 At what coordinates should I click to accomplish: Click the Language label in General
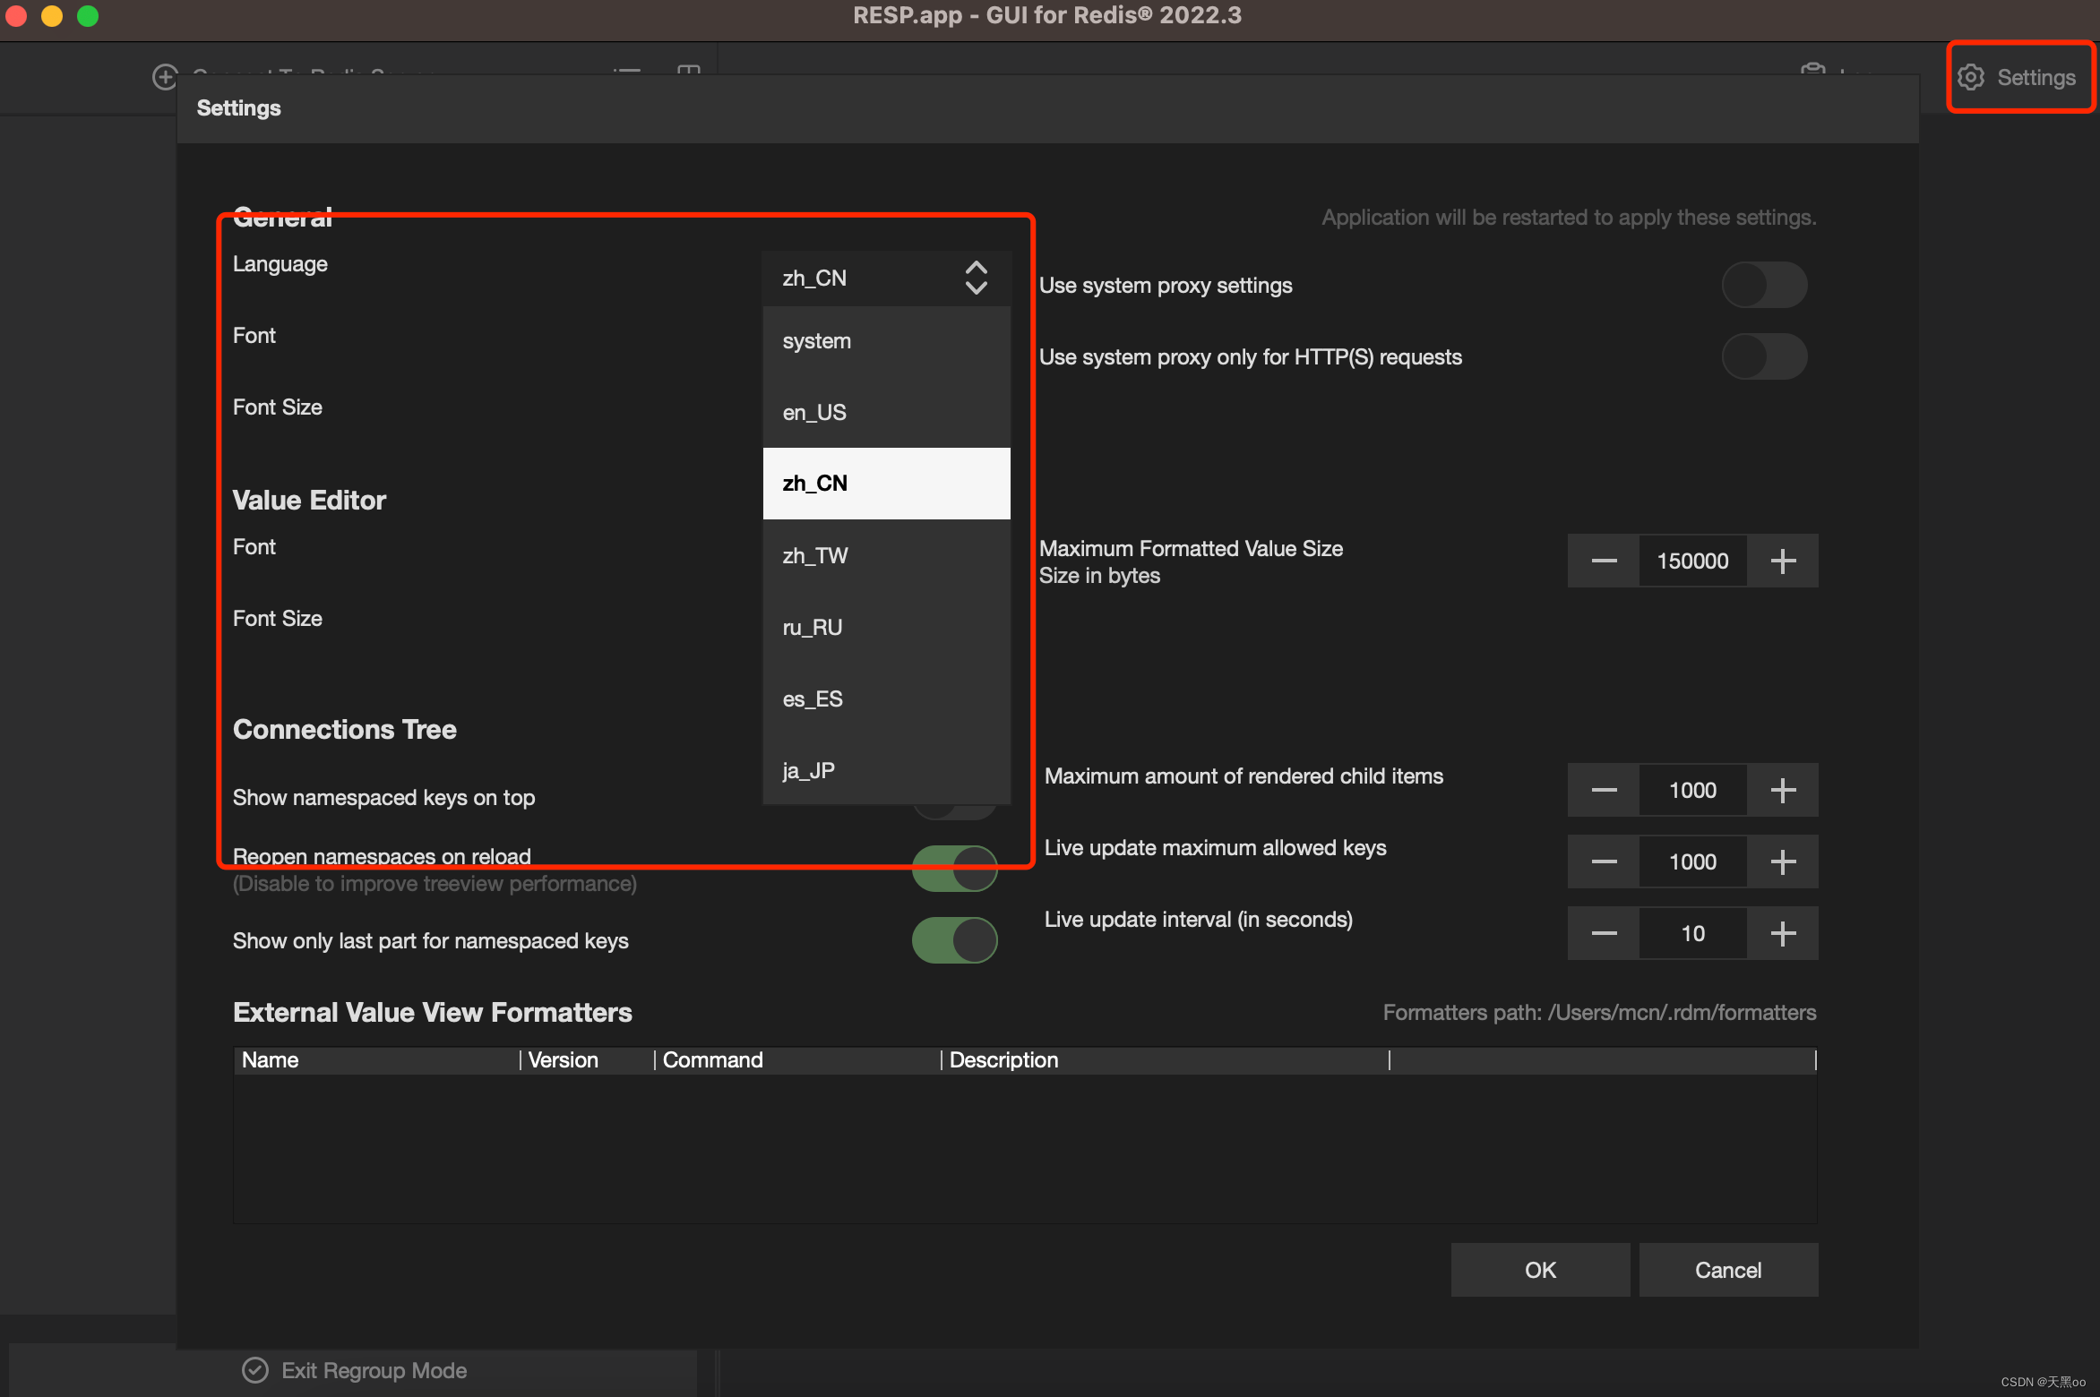pos(280,264)
